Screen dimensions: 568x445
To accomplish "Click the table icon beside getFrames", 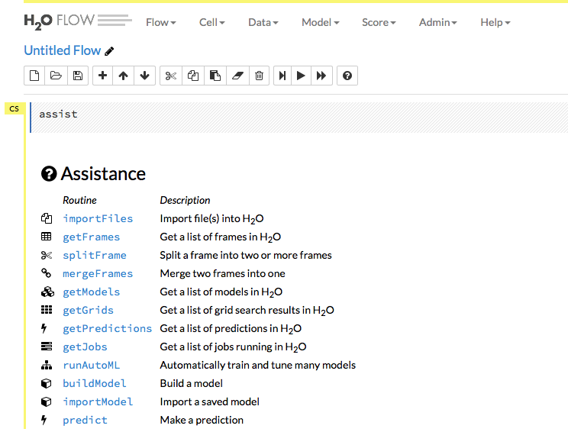I will (47, 237).
